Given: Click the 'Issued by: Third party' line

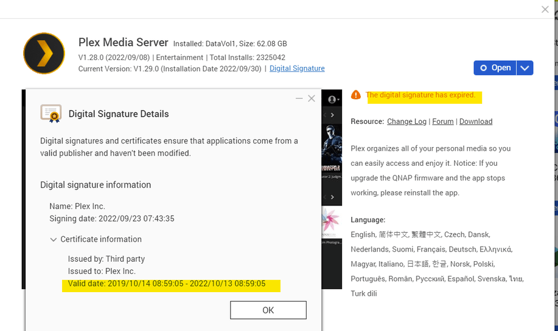Looking at the screenshot, I should tap(106, 259).
